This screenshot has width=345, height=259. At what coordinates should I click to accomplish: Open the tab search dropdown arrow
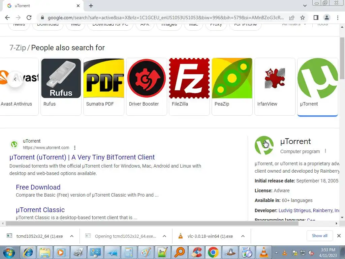305,6
